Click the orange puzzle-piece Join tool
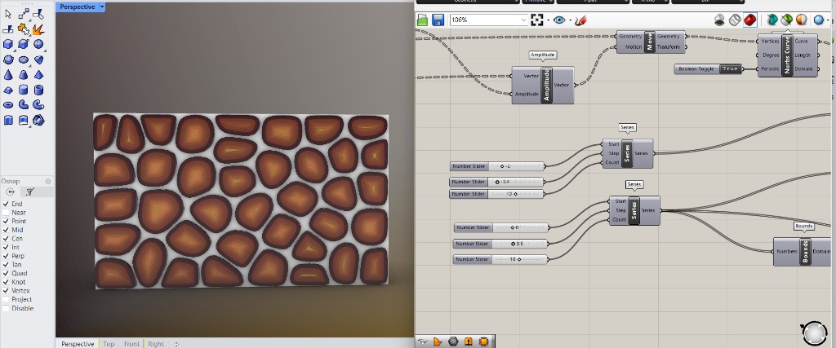Viewport: 836px width, 348px height. click(x=24, y=29)
